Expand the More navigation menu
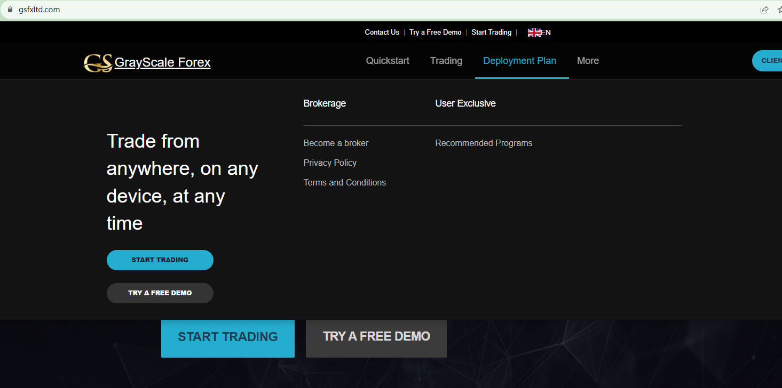 [588, 61]
